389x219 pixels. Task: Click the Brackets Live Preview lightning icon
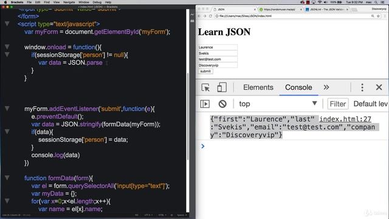click(x=192, y=15)
